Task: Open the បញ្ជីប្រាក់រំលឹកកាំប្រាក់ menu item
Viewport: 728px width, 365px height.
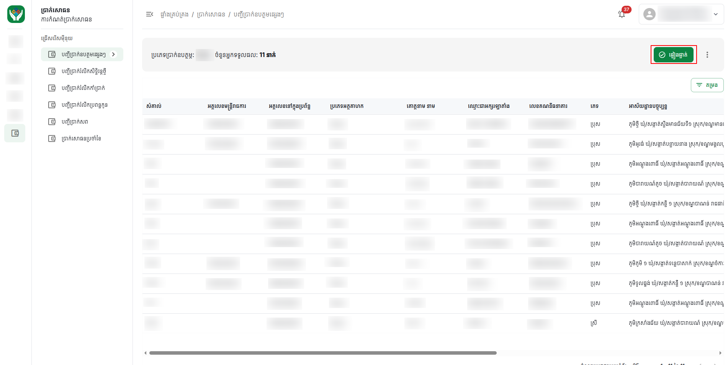Action: [82, 88]
